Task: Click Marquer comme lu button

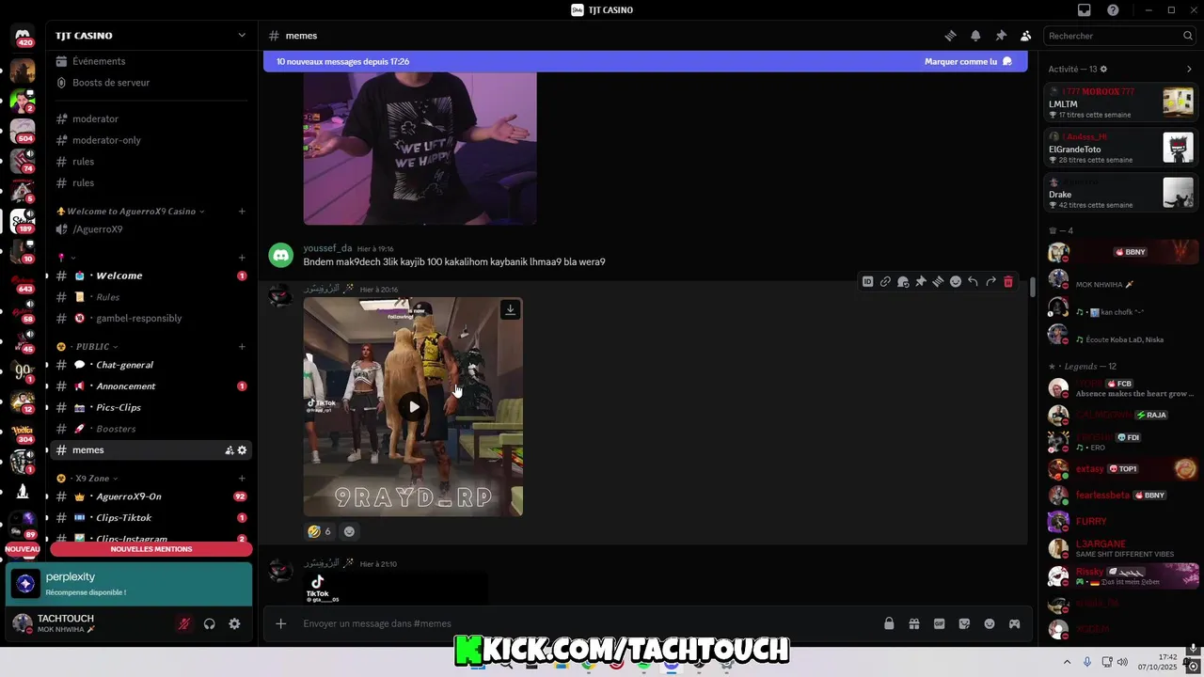Action: tap(968, 61)
